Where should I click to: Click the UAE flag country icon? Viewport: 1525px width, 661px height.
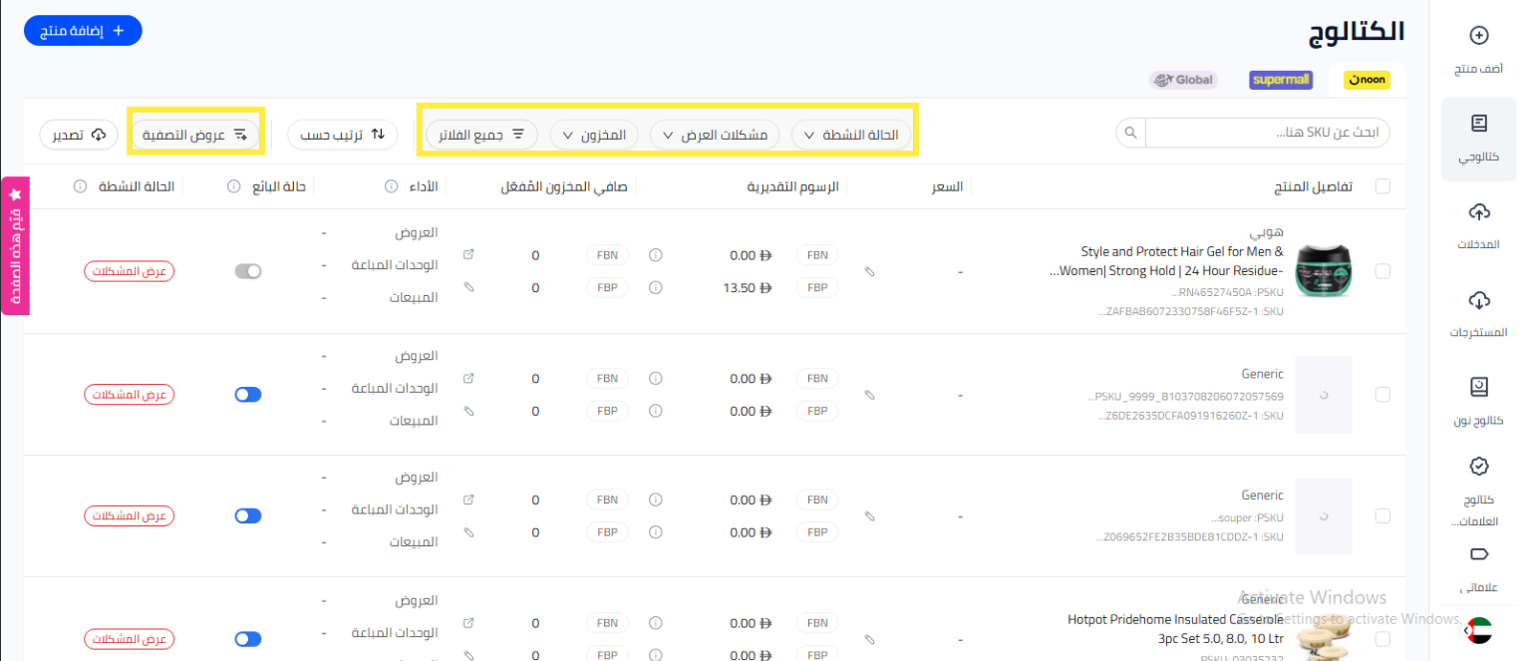pyautogui.click(x=1479, y=630)
